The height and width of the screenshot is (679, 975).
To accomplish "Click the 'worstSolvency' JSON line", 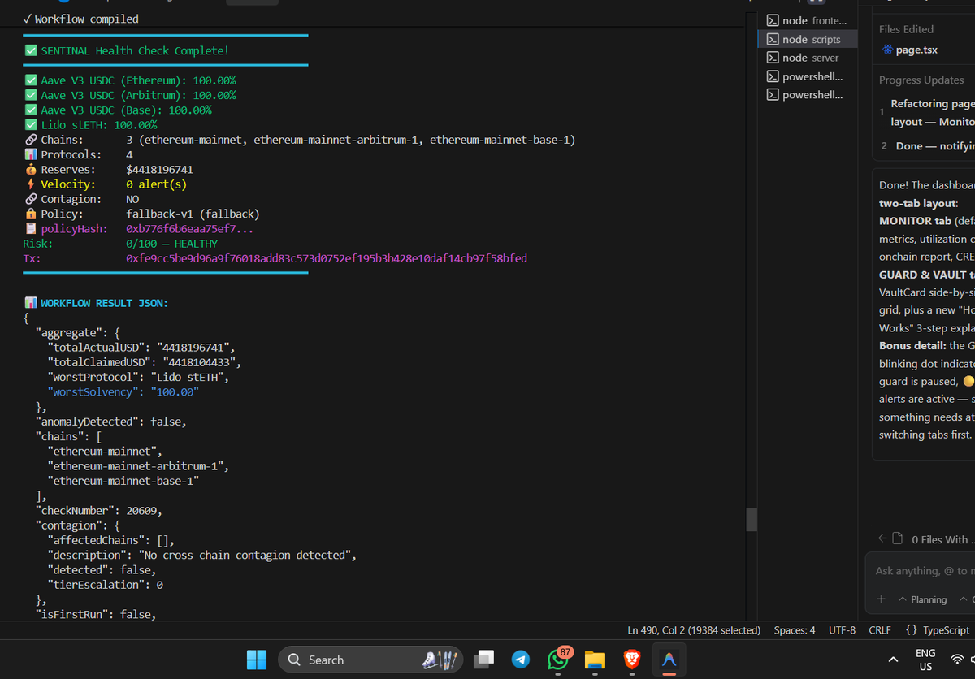I will point(125,392).
